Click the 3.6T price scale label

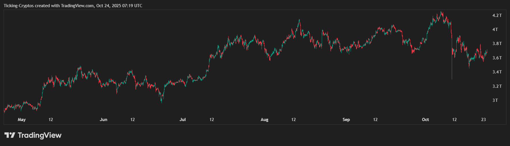497,58
